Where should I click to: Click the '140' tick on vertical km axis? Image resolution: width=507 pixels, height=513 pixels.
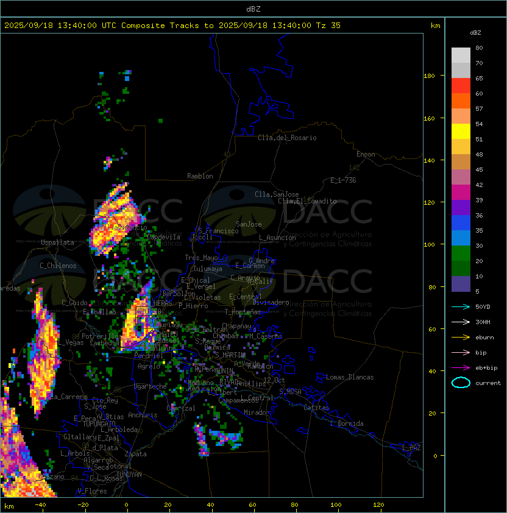click(429, 160)
